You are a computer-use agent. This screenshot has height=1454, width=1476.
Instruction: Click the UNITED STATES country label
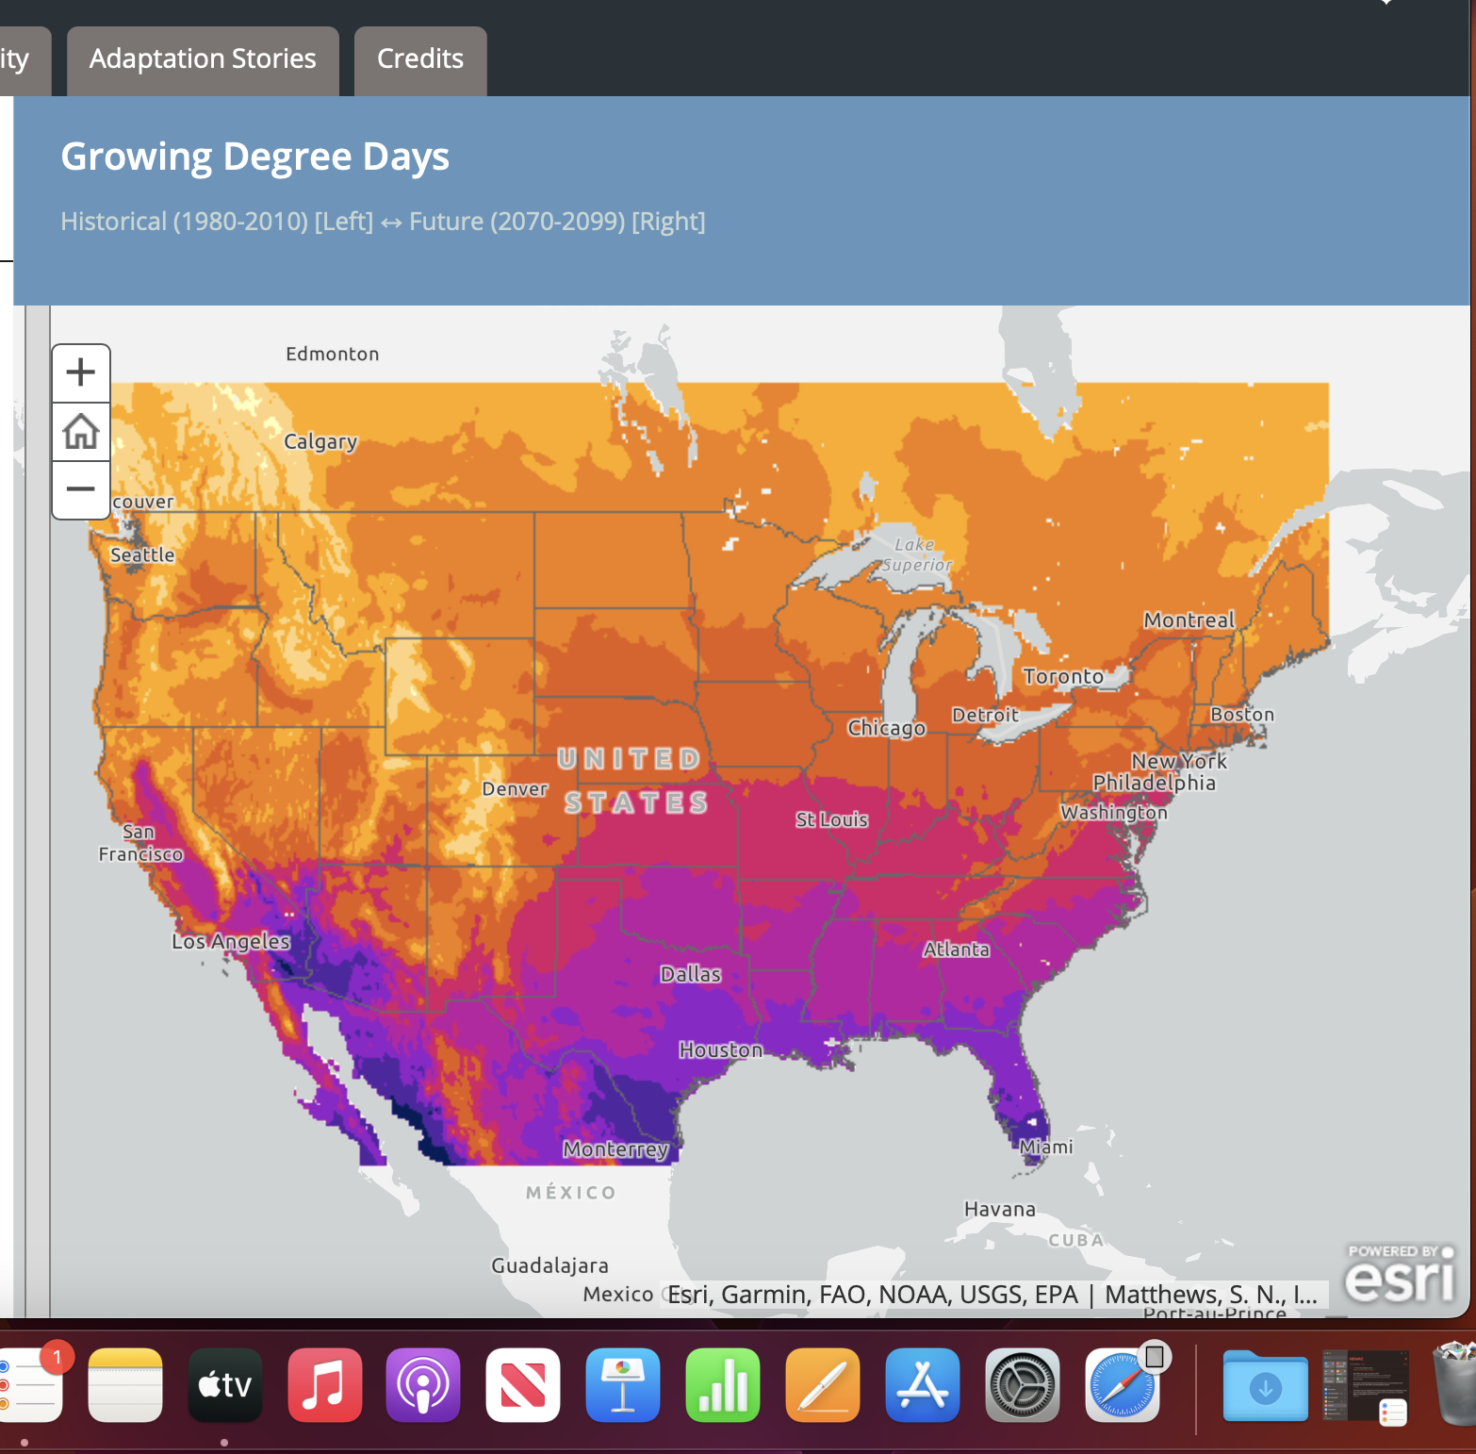[633, 781]
